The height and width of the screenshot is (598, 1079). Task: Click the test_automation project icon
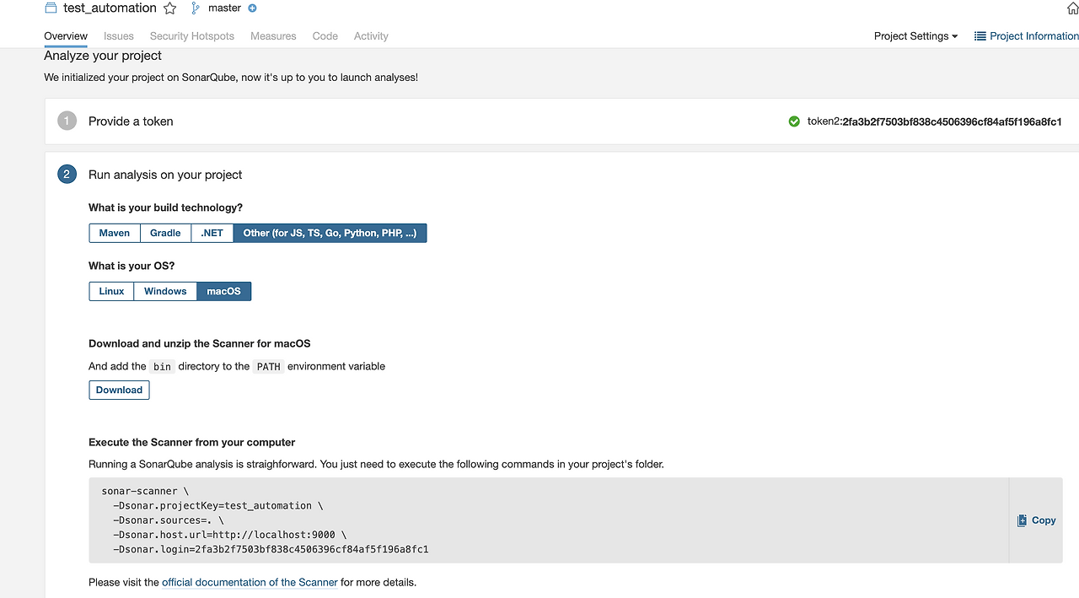(51, 8)
